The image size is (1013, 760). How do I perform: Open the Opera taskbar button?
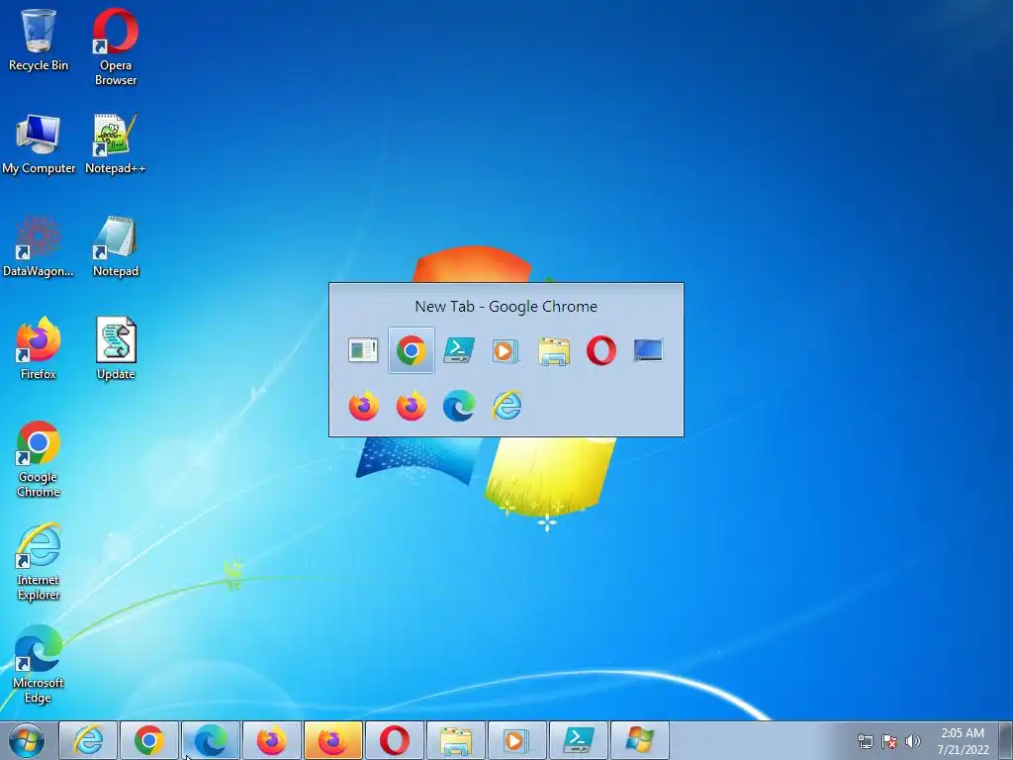click(x=394, y=740)
